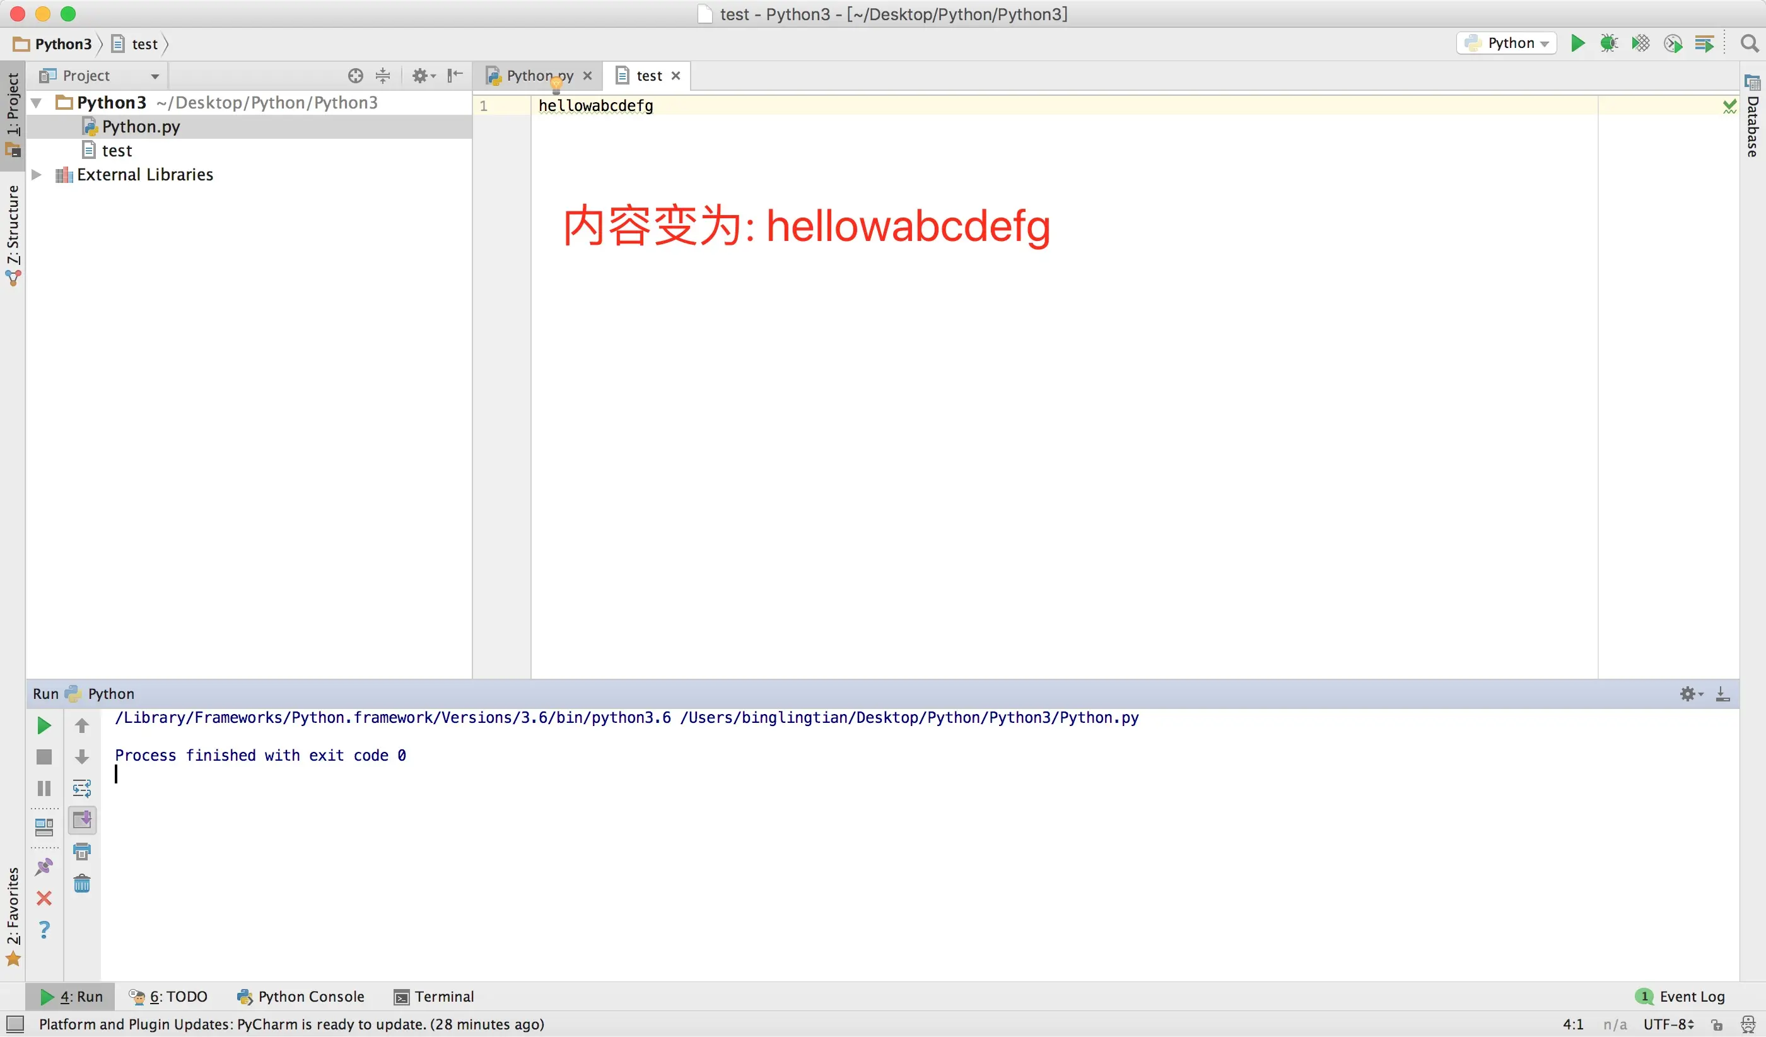Select the test file in project tree

(116, 151)
